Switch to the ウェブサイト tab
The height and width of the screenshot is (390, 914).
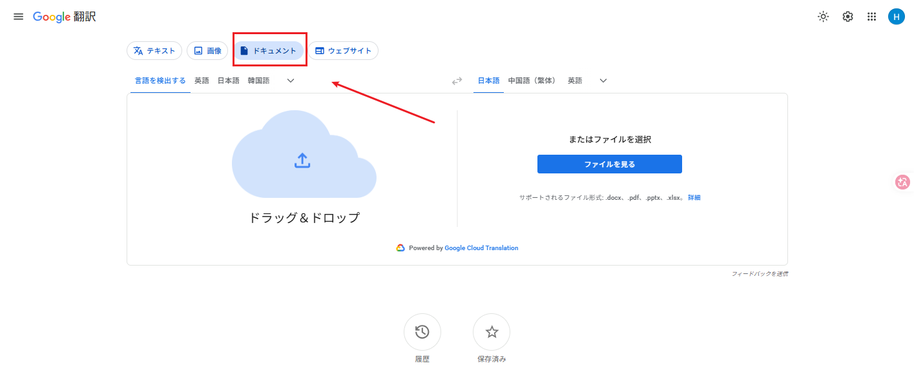(343, 51)
